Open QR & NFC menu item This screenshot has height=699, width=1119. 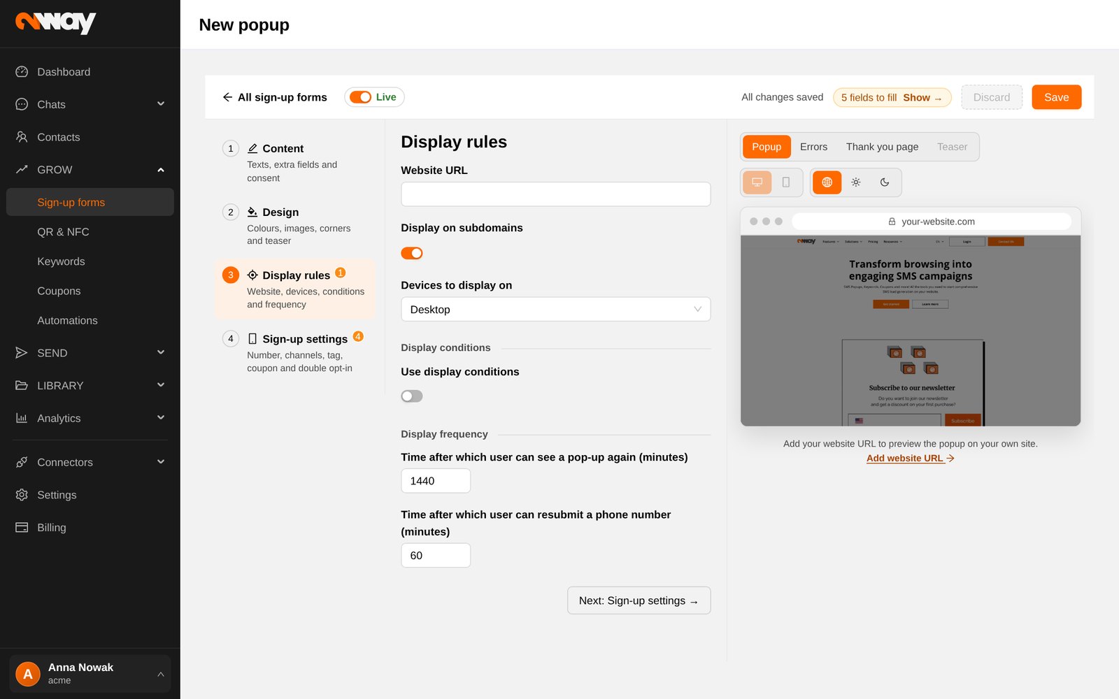coord(90,232)
